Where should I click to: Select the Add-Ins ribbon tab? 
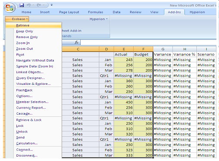tap(174, 12)
